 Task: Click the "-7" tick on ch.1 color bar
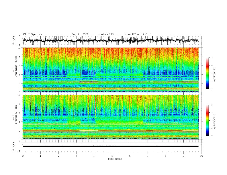(x=211, y=89)
